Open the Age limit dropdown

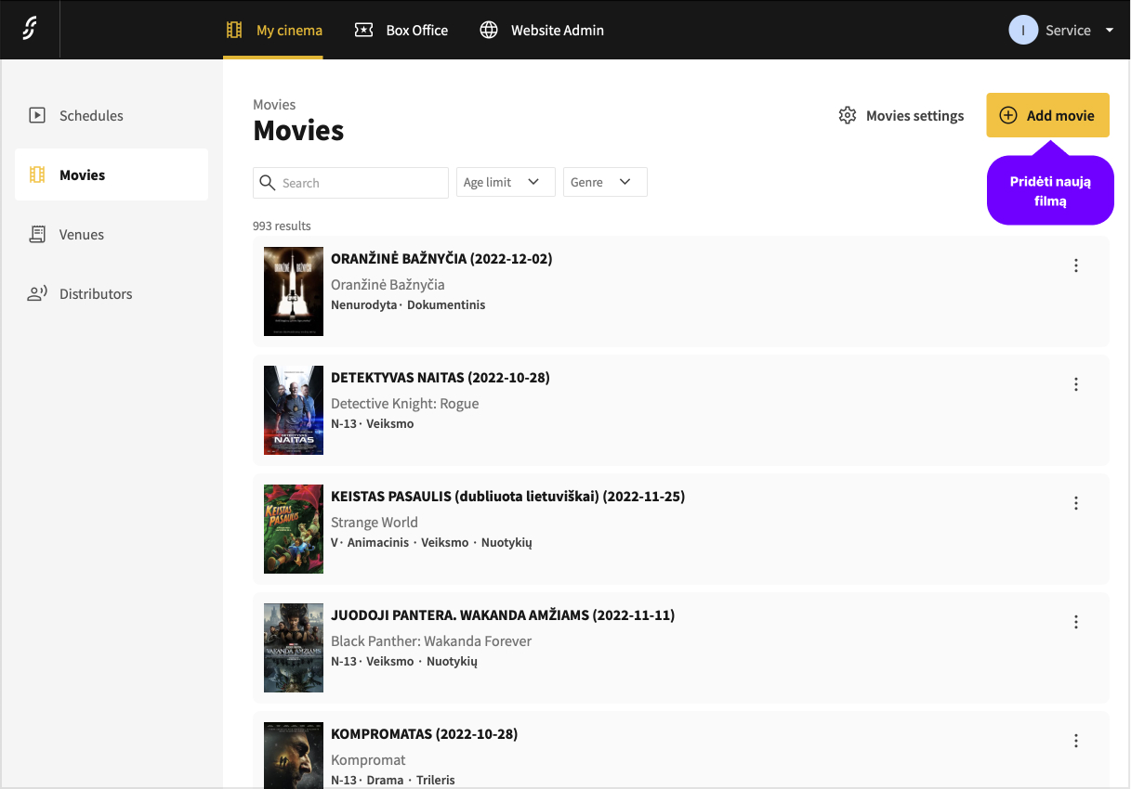tap(506, 182)
